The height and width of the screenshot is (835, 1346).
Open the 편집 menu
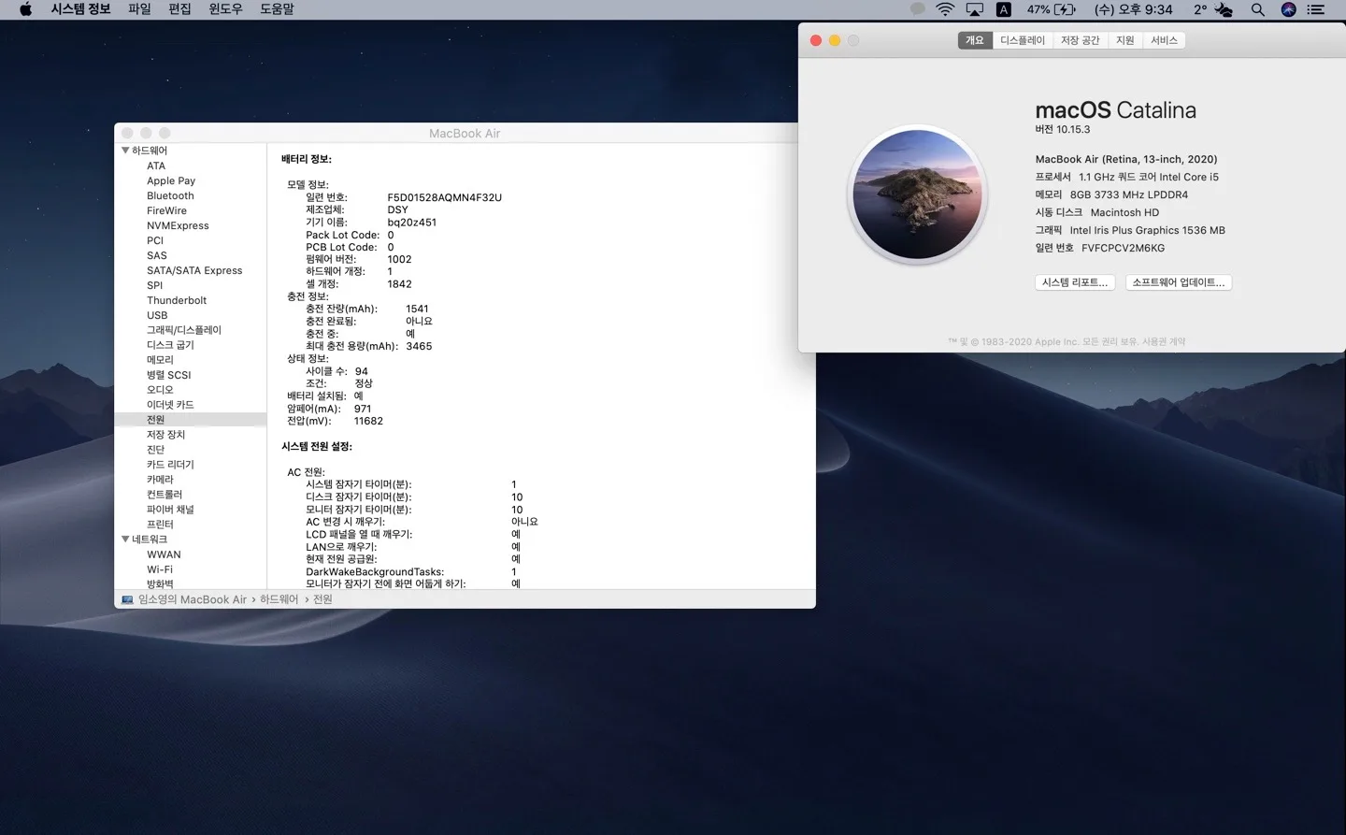coord(179,9)
